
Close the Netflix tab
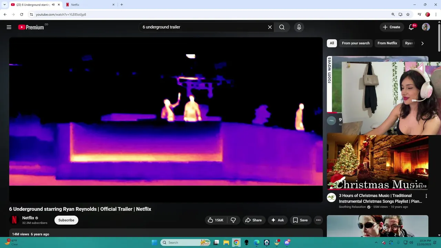113,4
